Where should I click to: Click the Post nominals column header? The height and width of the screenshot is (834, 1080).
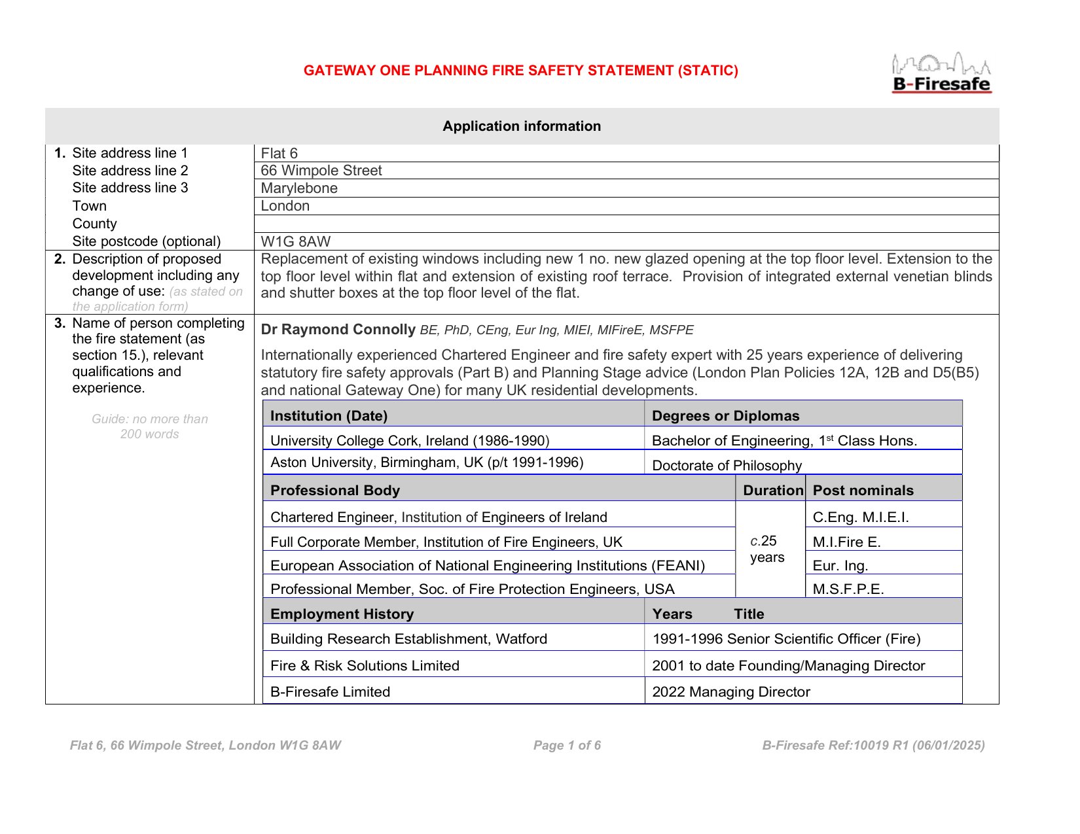pyautogui.click(x=863, y=491)
